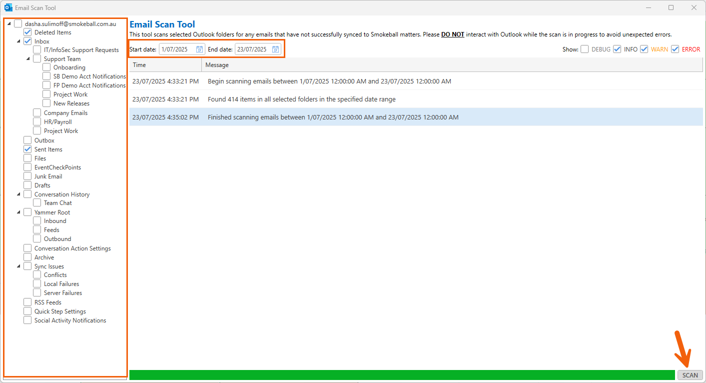
Task: Disable the INFO log level checkbox
Action: (617, 49)
